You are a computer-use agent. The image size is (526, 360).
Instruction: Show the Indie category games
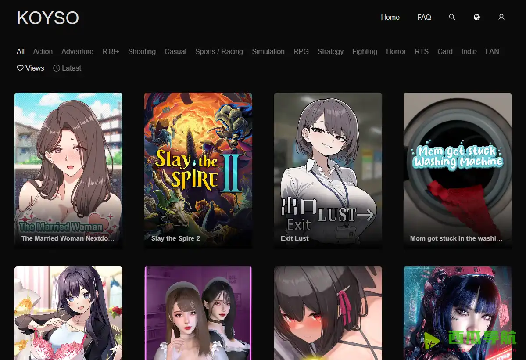click(469, 51)
